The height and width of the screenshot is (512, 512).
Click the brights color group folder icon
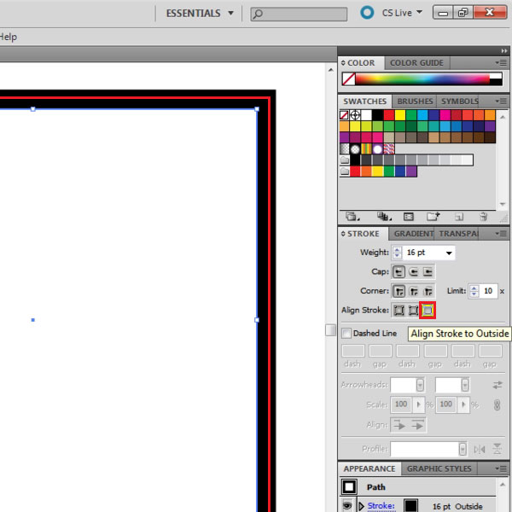coord(345,172)
